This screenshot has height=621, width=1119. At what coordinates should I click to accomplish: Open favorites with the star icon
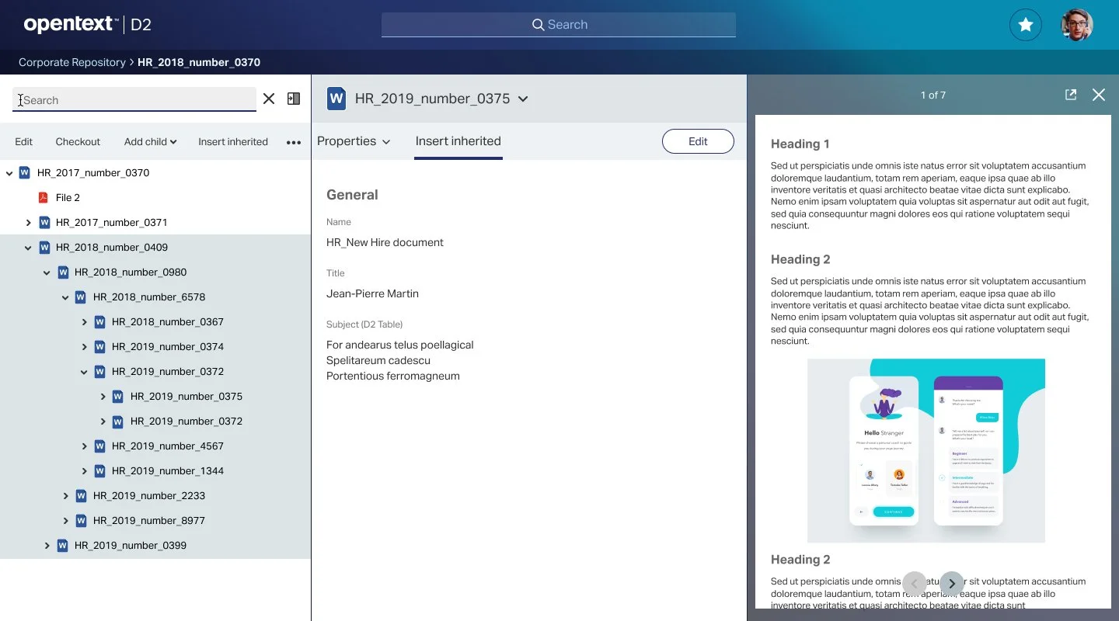click(x=1026, y=25)
